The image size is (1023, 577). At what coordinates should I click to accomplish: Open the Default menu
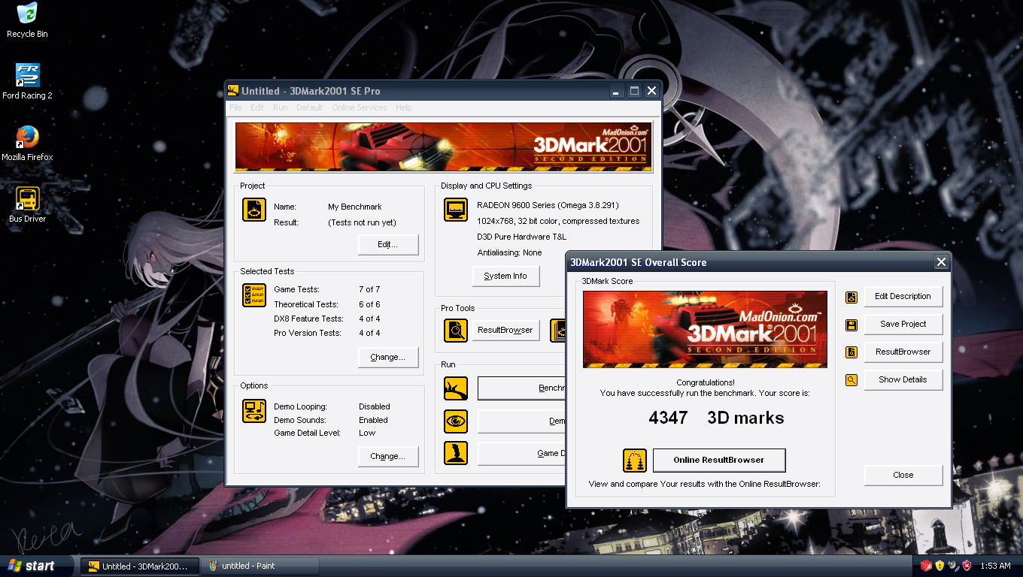309,107
